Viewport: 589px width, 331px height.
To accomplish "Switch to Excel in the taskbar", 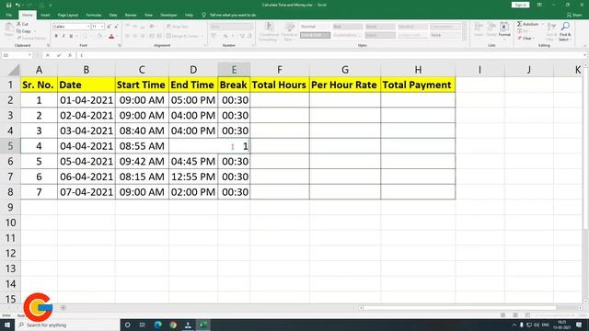I will click(202, 325).
